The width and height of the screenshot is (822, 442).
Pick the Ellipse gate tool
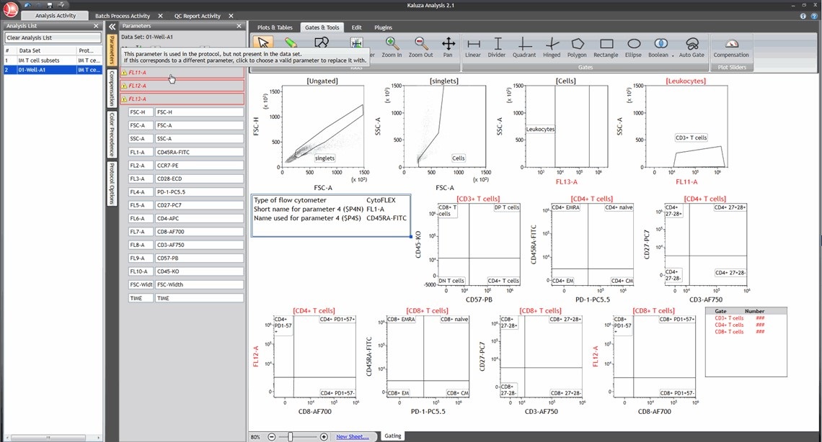coord(633,47)
